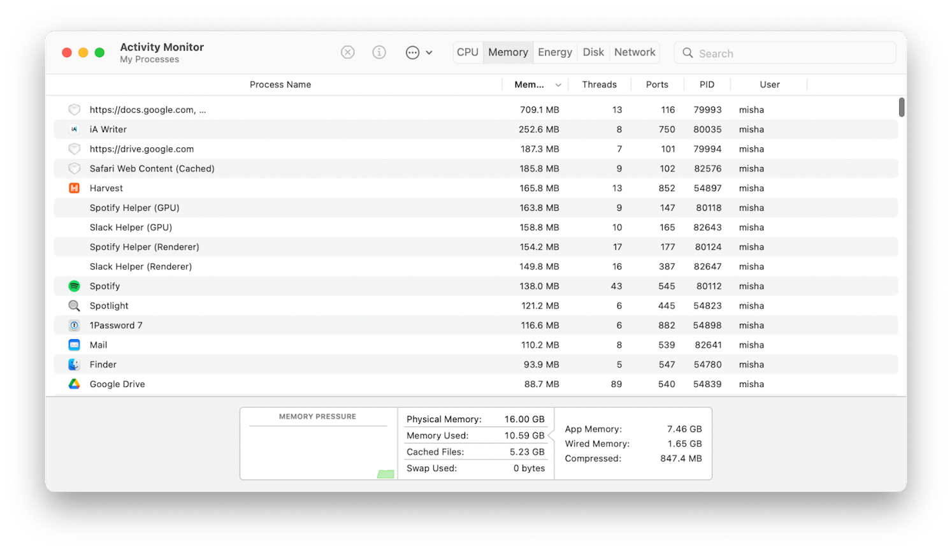Screen dimensions: 952x552
Task: Open the Memory column sort dropdown chevron
Action: (x=558, y=84)
